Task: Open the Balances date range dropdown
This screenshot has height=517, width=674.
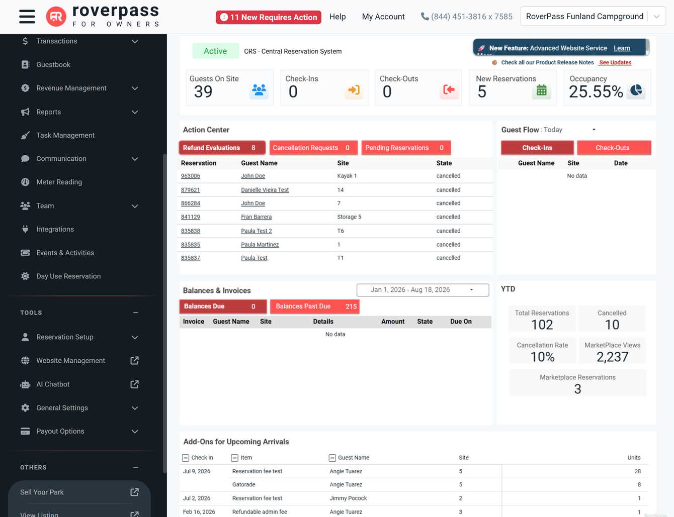Action: click(x=423, y=290)
